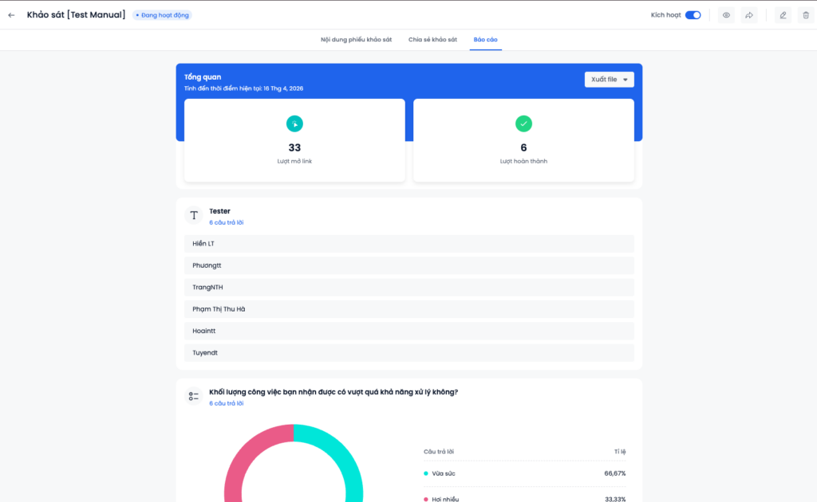Image resolution: width=817 pixels, height=502 pixels.
Task: Select the Báo cáo tab
Action: (485, 39)
